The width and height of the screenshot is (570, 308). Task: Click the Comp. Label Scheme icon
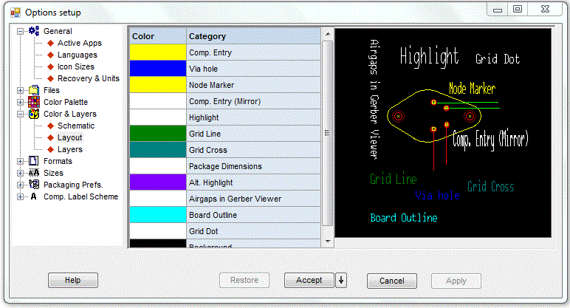[x=34, y=196]
